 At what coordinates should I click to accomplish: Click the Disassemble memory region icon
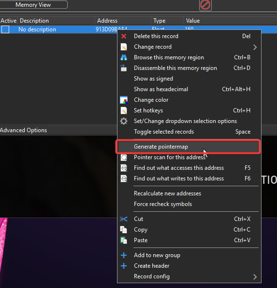123,68
